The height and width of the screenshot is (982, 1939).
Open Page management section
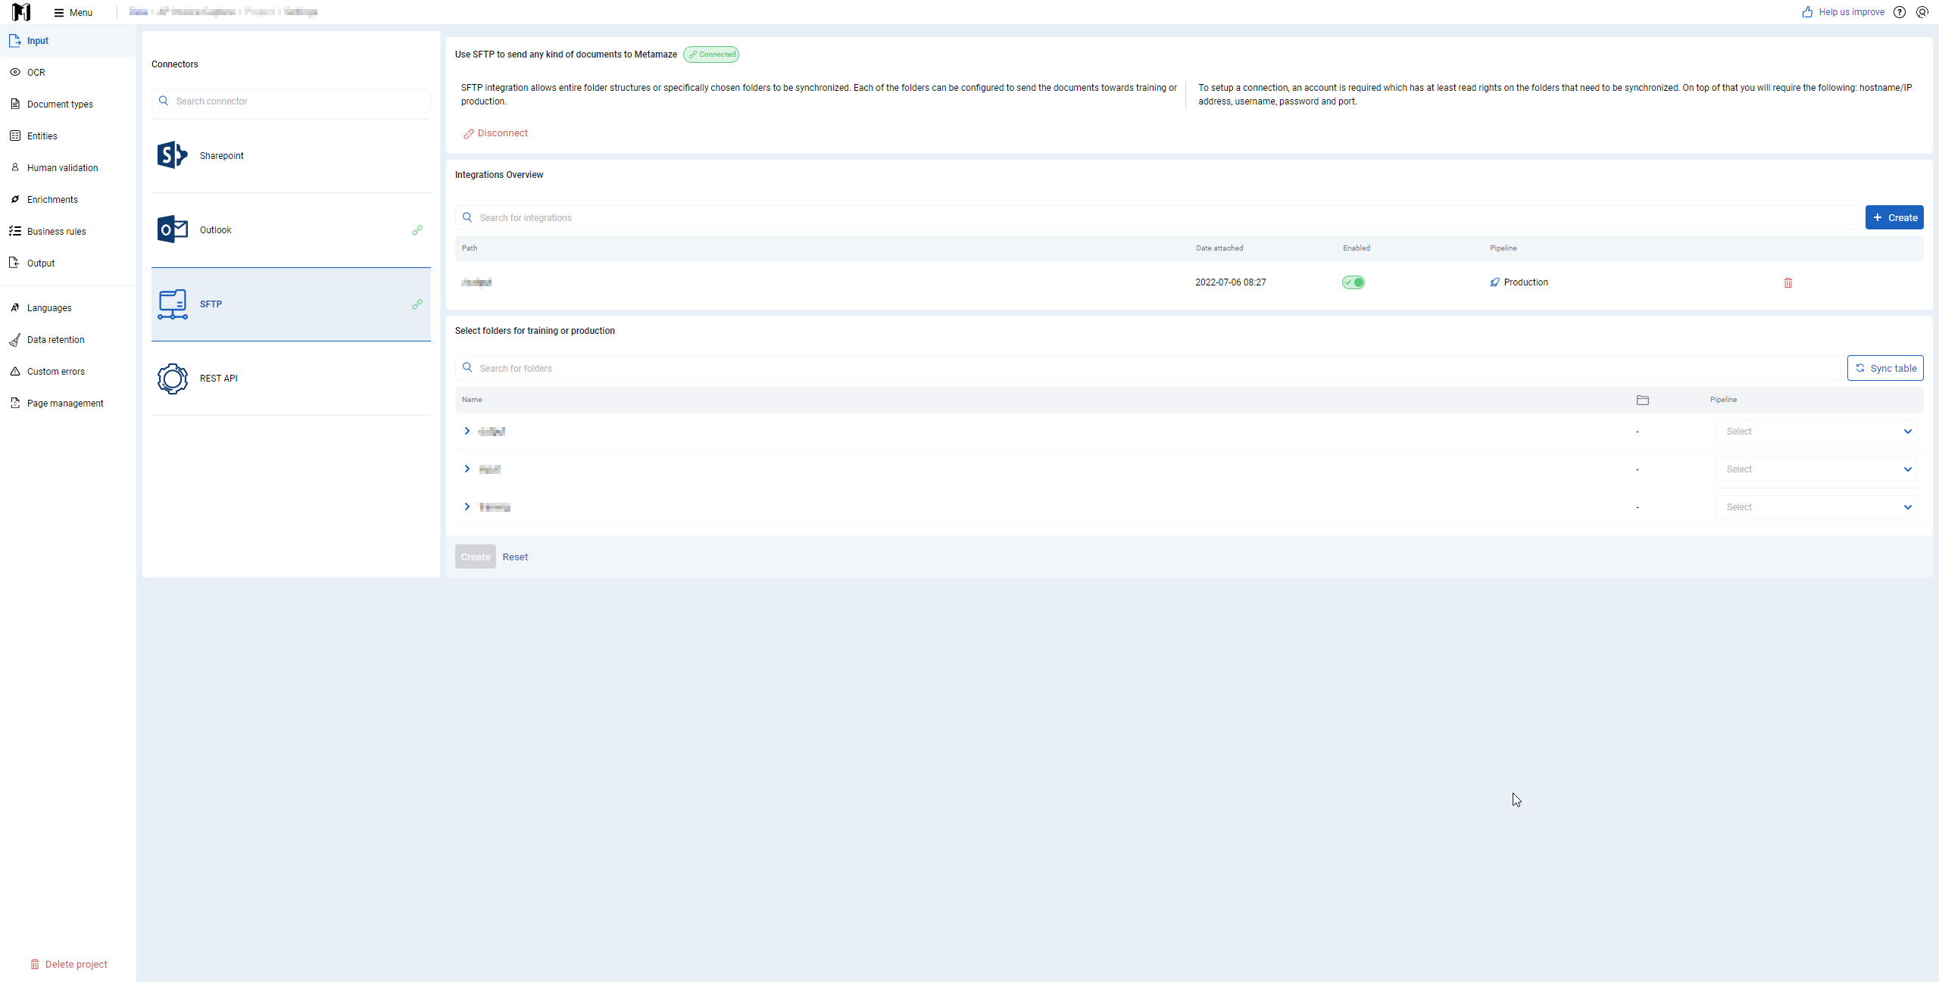pyautogui.click(x=68, y=404)
